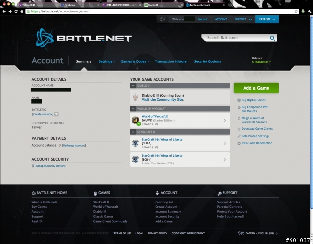Click the Item Code Redemption icon
Image resolution: width=313 pixels, height=244 pixels.
tap(239, 143)
